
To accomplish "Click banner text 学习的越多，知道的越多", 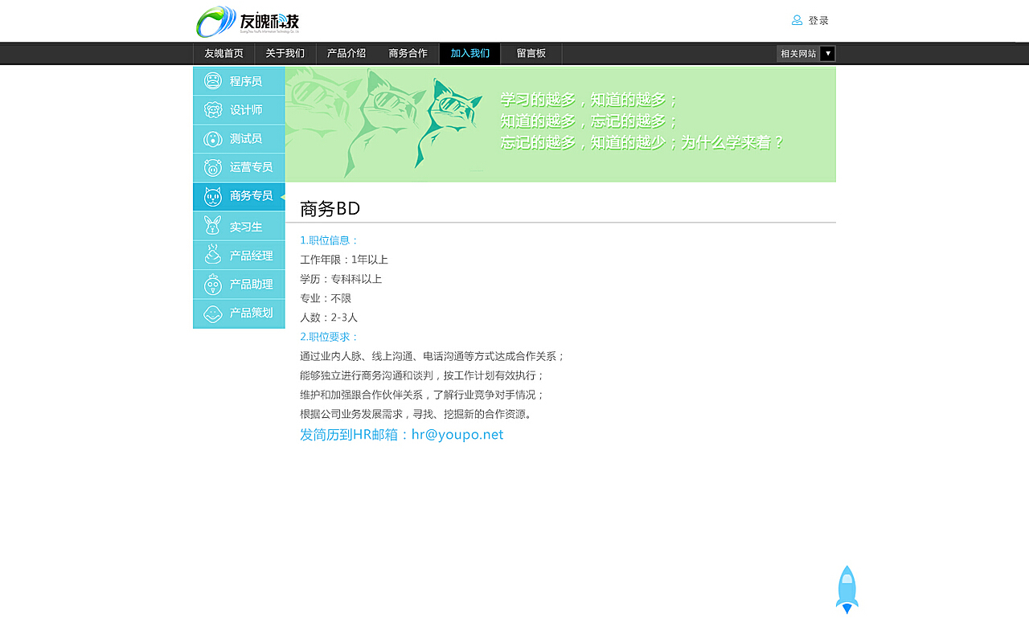I will 589,100.
